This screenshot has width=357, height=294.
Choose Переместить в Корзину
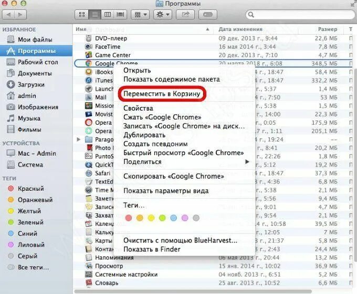184,94
